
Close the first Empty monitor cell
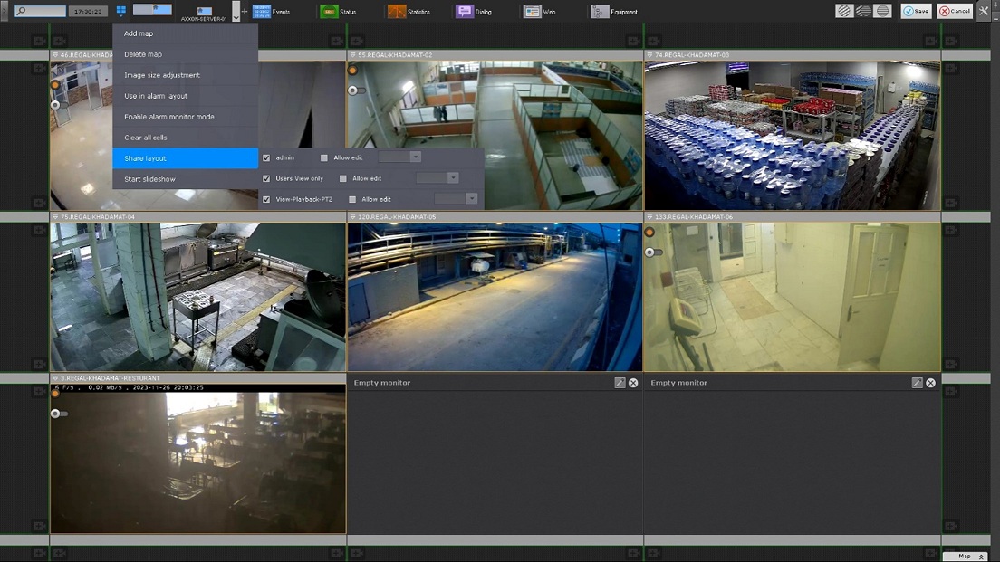click(x=633, y=383)
